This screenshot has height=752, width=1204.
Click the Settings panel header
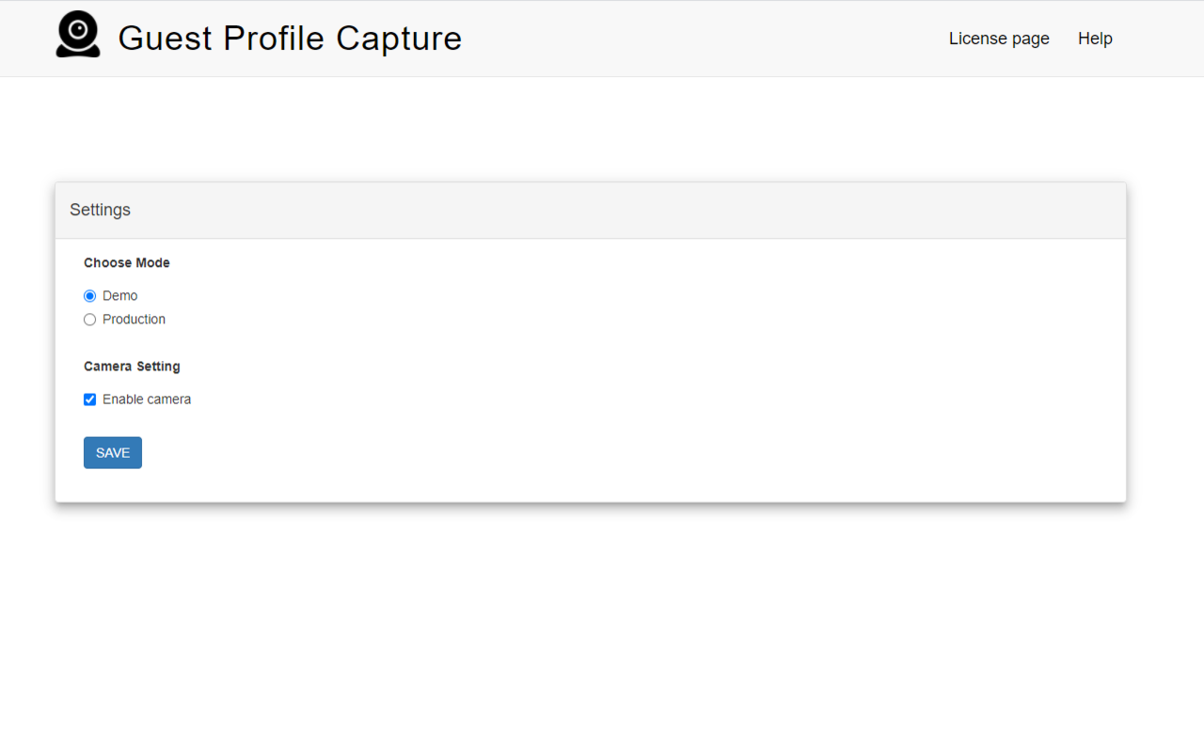click(x=100, y=210)
